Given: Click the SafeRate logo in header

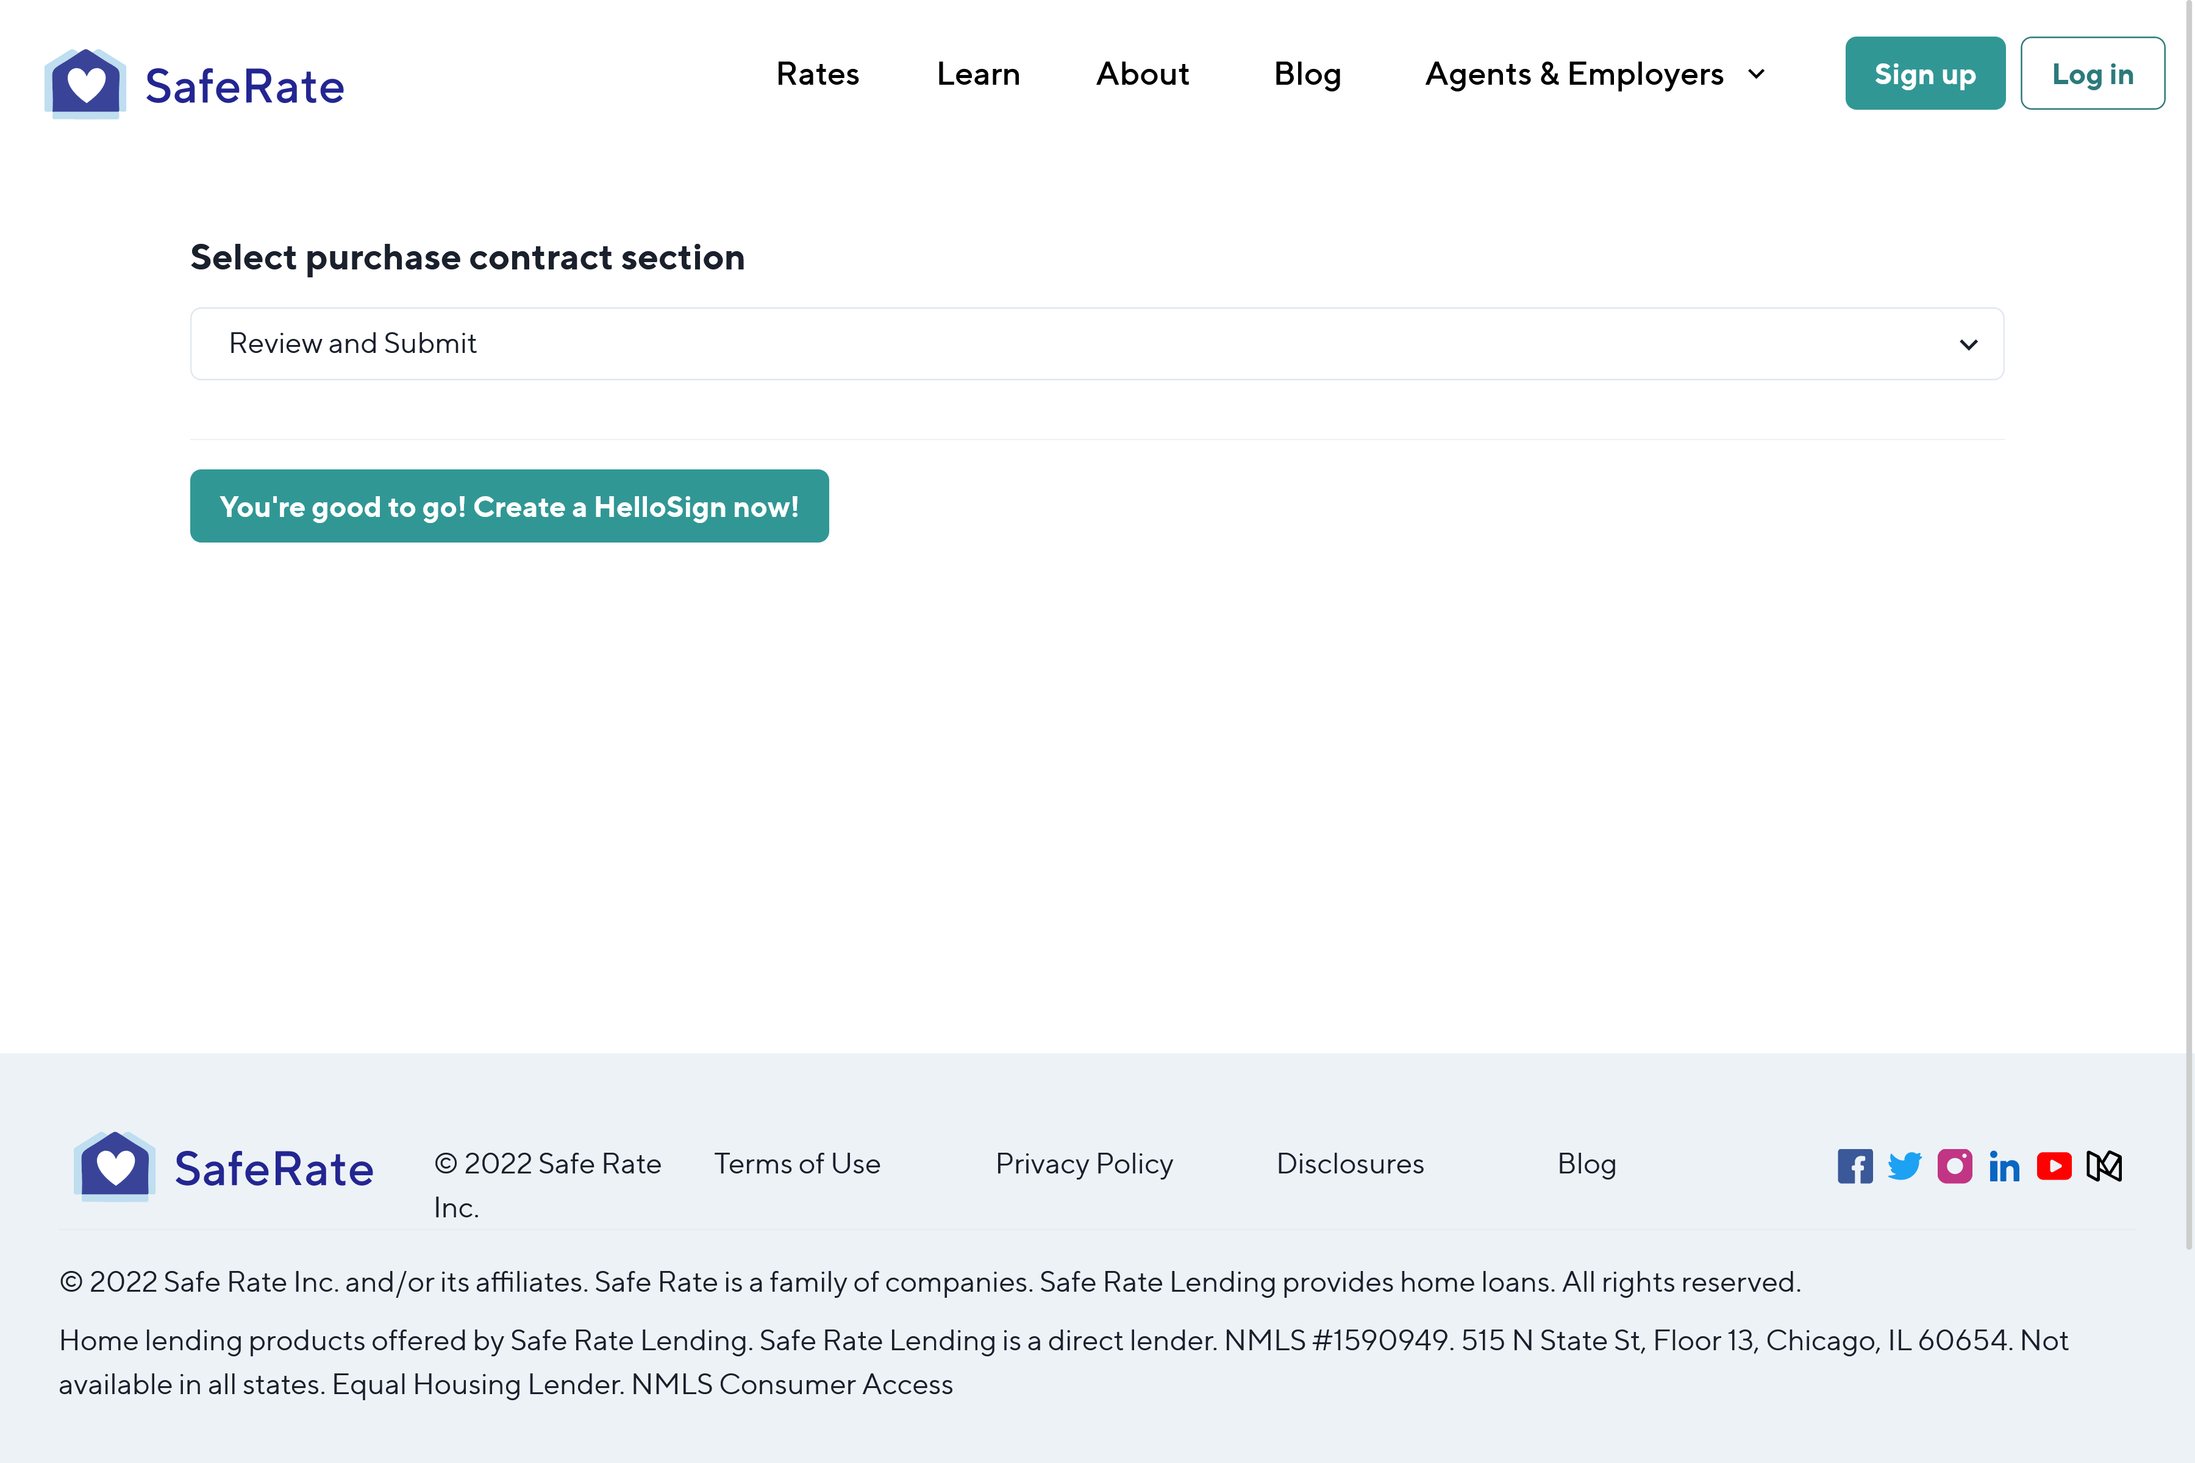Looking at the screenshot, I should (194, 85).
